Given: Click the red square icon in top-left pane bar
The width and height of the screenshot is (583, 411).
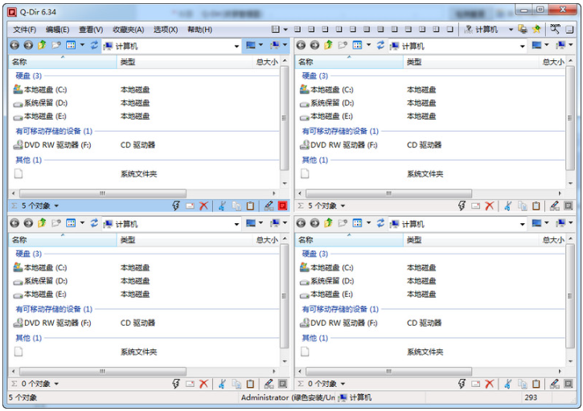Looking at the screenshot, I should pos(282,205).
